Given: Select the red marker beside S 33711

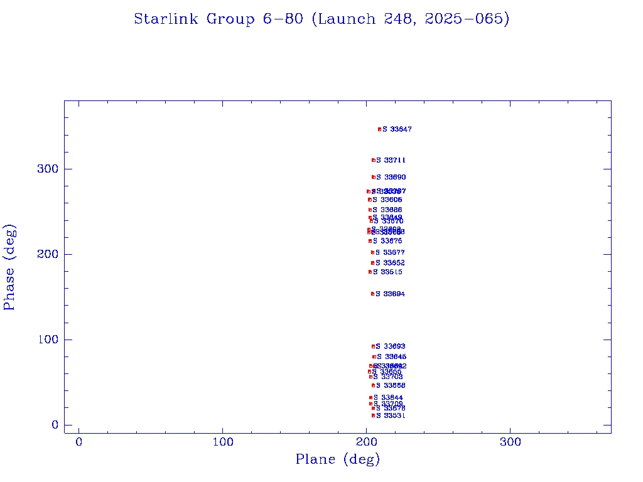Looking at the screenshot, I should [x=374, y=160].
